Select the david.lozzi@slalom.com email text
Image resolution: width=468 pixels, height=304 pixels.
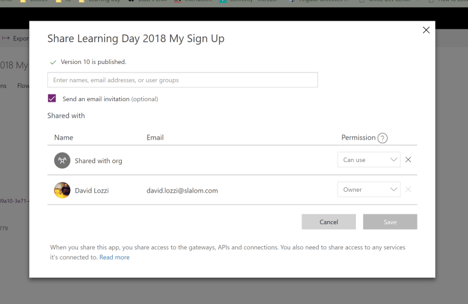[182, 191]
